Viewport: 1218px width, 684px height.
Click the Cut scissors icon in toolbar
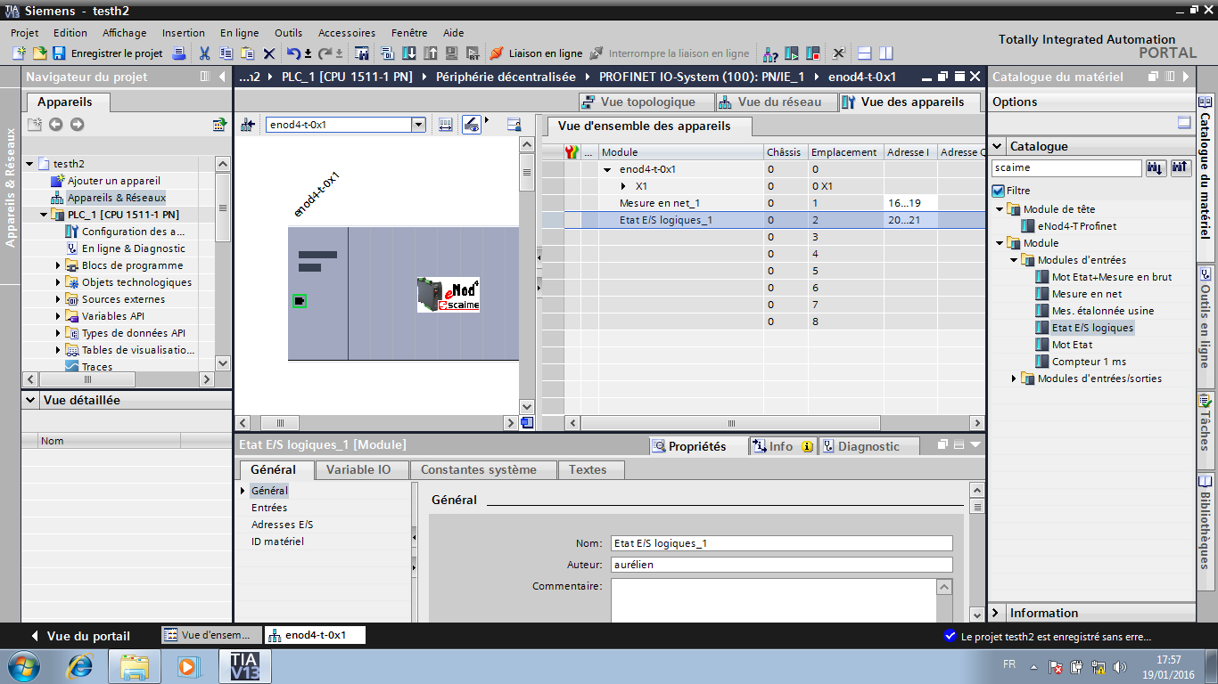tap(204, 53)
